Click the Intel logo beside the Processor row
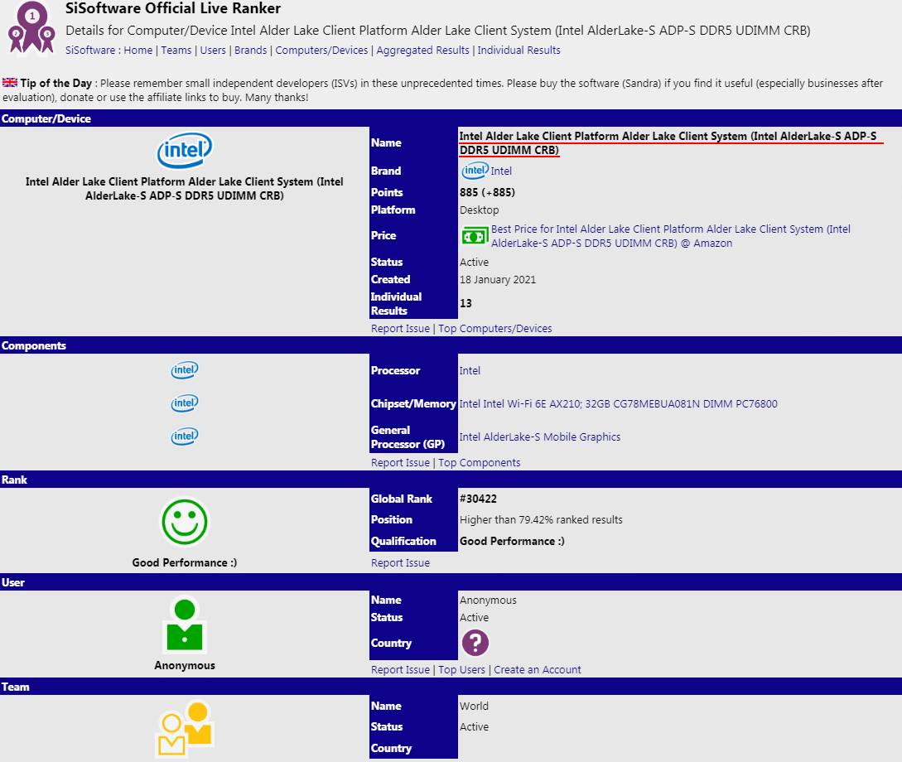Image resolution: width=902 pixels, height=762 pixels. pyautogui.click(x=185, y=369)
